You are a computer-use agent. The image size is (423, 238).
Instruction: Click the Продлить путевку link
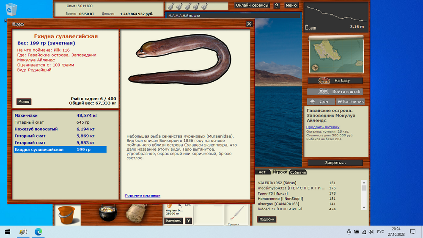(x=323, y=127)
